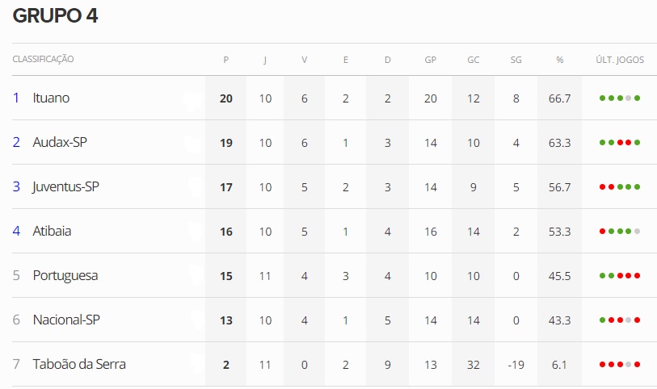
Task: Open the Ituano team link
Action: coord(51,98)
